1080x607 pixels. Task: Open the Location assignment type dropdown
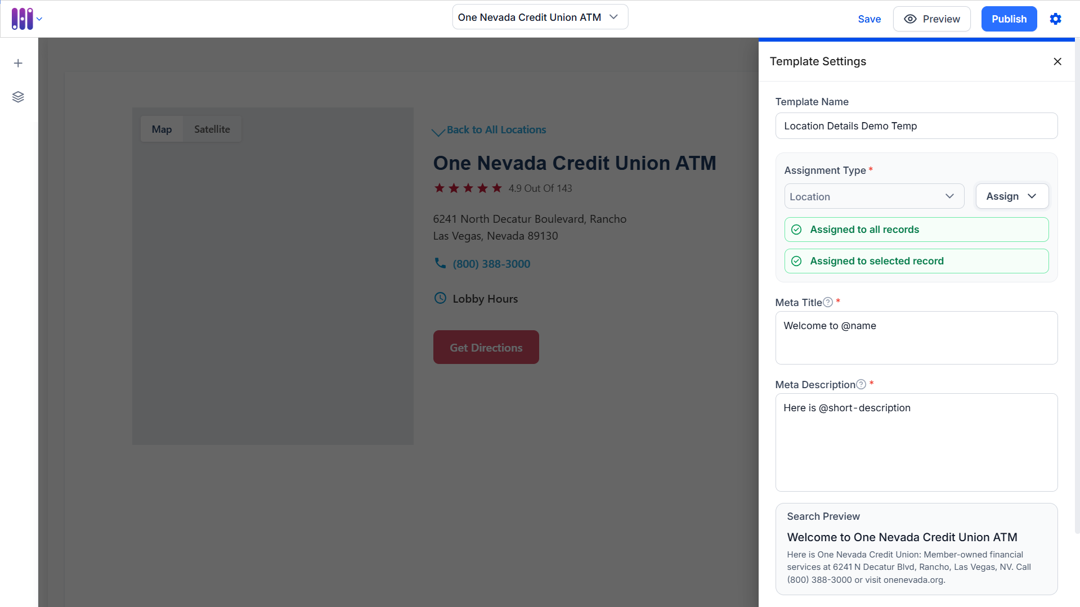[x=874, y=196]
